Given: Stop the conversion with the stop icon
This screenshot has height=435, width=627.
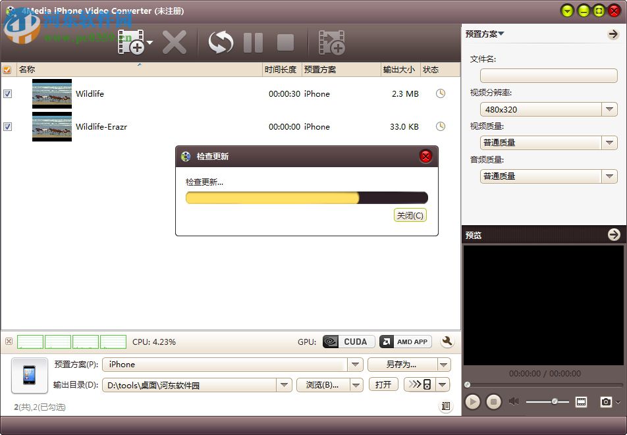Looking at the screenshot, I should (285, 41).
